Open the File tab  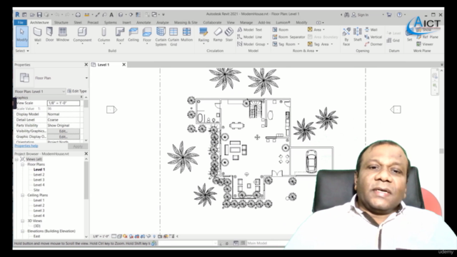[x=21, y=22]
